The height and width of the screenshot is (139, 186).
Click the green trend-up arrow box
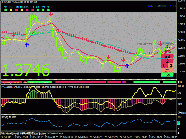pos(167,75)
